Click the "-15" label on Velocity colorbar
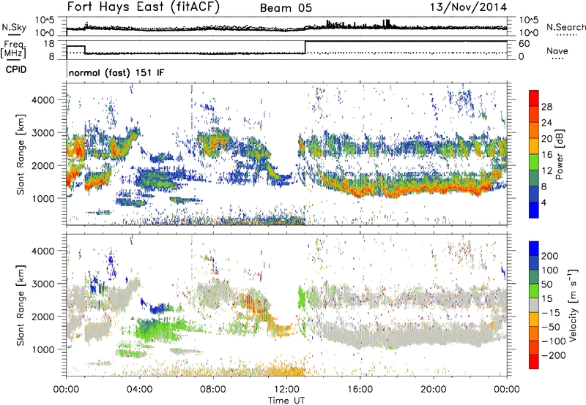 click(x=551, y=313)
